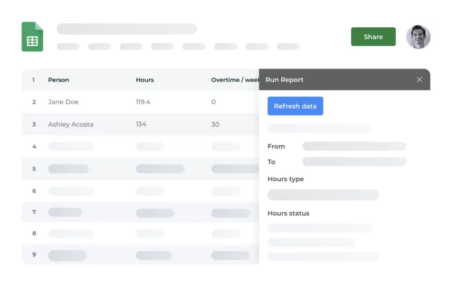Click the green Google Sheets icon
Screen dimensions: 452x284
click(32, 37)
